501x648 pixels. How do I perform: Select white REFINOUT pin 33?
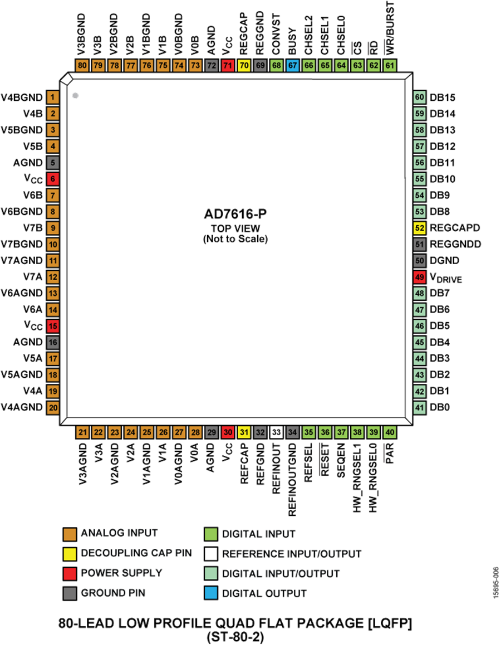pos(276,432)
